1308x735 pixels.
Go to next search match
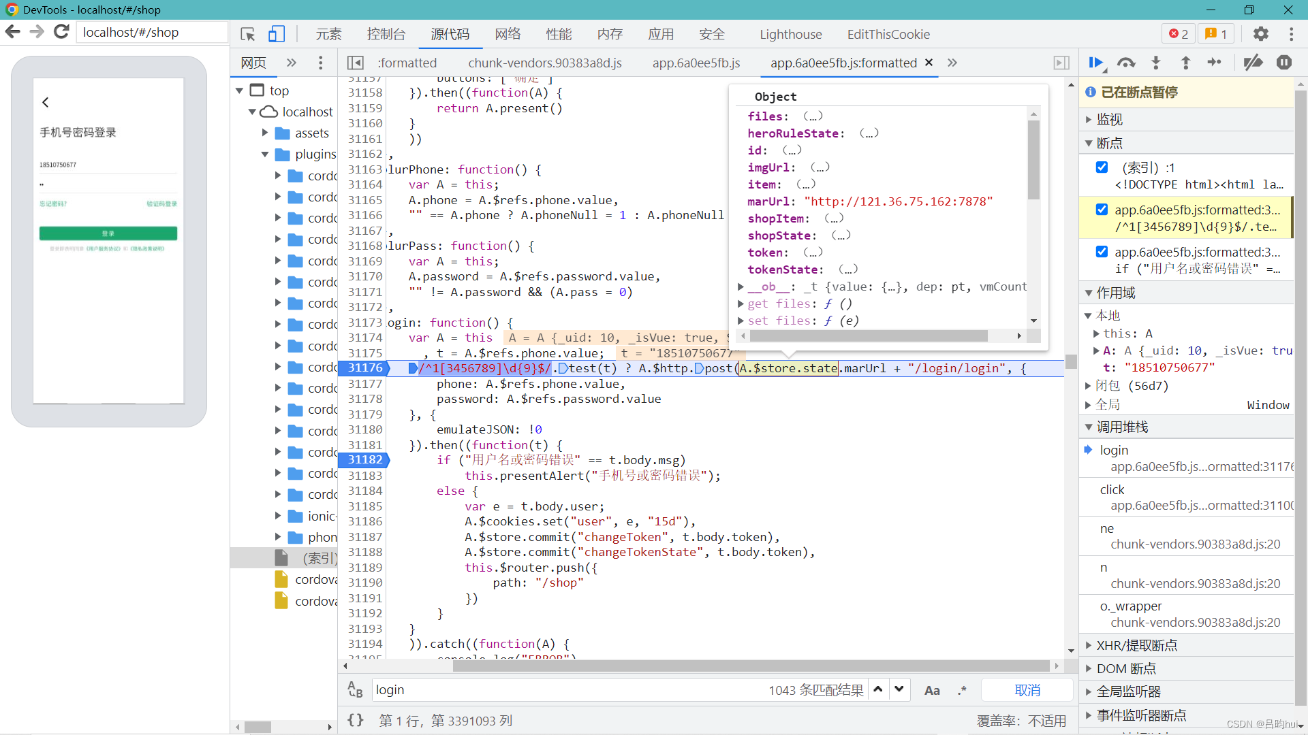coord(899,689)
